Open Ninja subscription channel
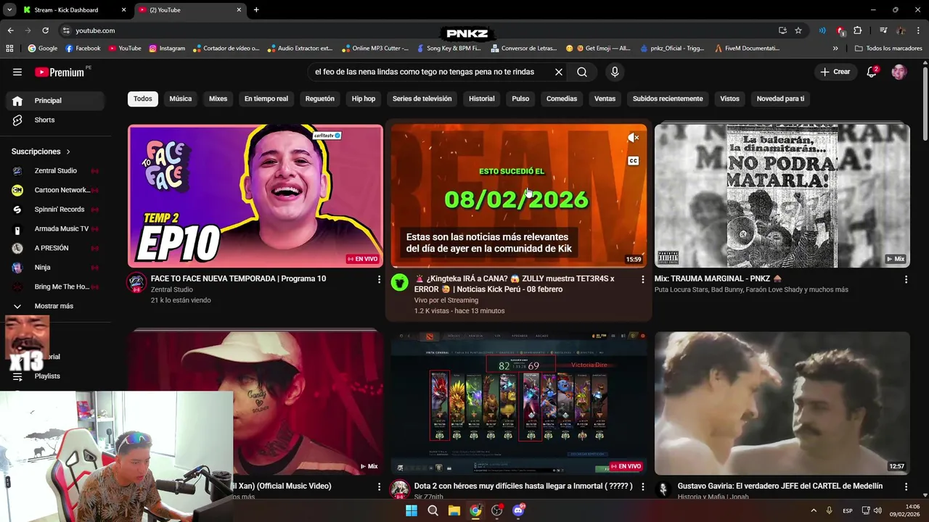Screen dimensions: 929x522 point(57,268)
